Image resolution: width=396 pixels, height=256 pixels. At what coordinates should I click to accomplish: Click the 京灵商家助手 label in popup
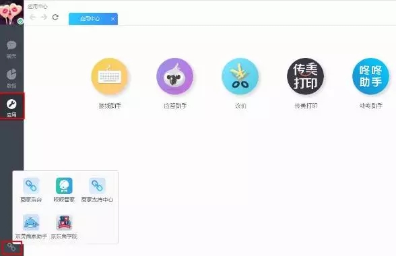31,236
